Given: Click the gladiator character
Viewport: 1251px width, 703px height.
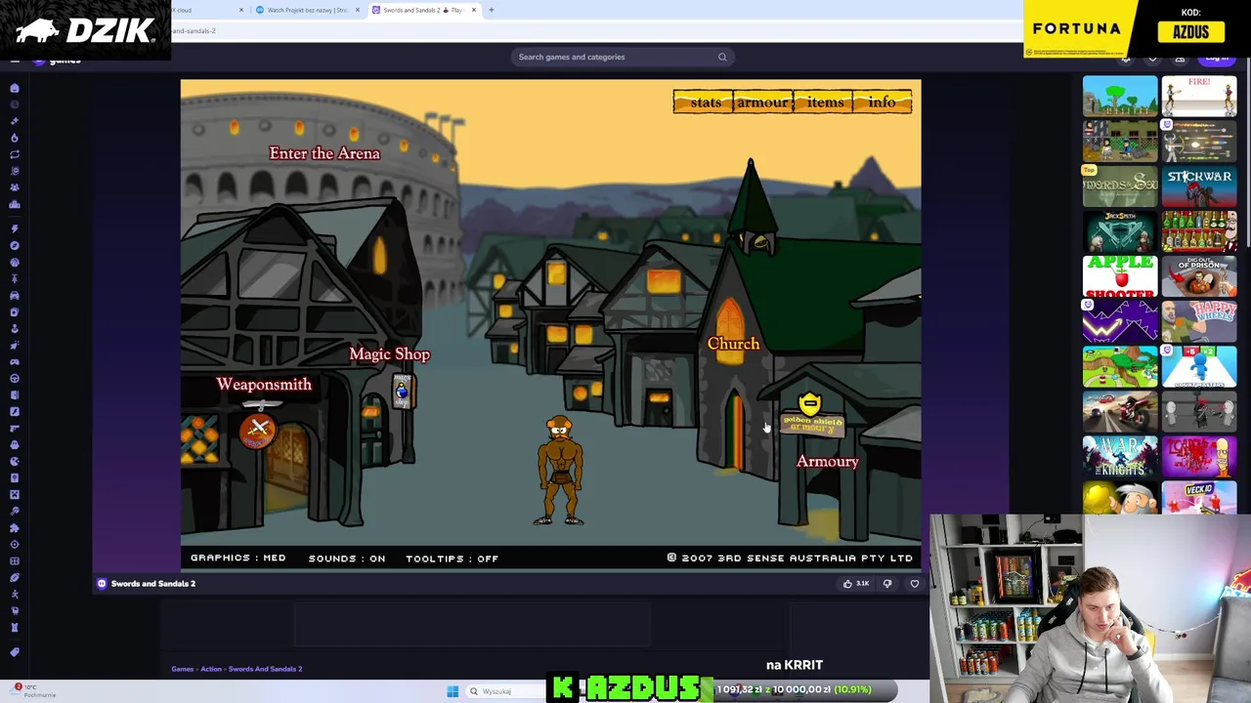Looking at the screenshot, I should coord(559,472).
